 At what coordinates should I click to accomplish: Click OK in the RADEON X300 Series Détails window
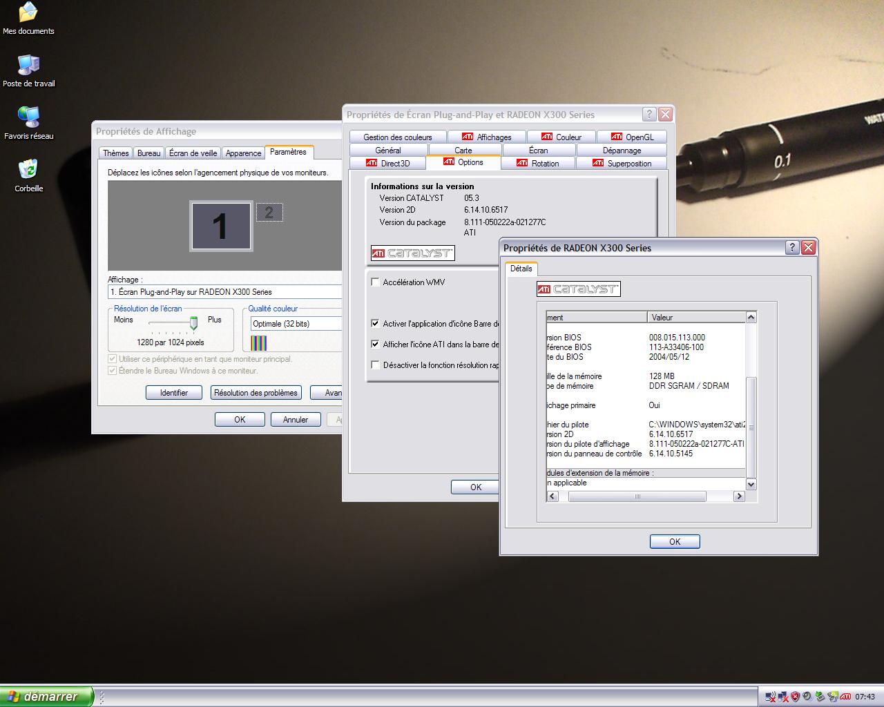click(x=675, y=541)
